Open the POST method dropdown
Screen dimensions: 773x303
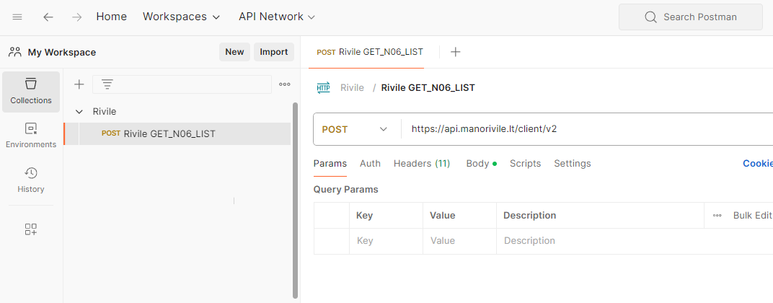coord(356,129)
